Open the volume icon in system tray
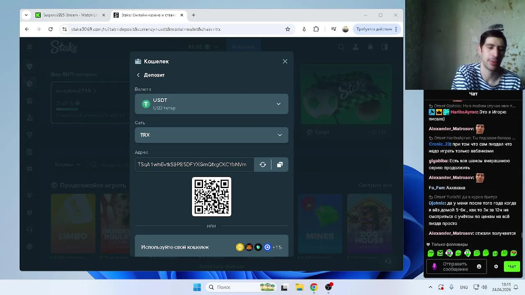The height and width of the screenshot is (295, 525). click(x=484, y=287)
